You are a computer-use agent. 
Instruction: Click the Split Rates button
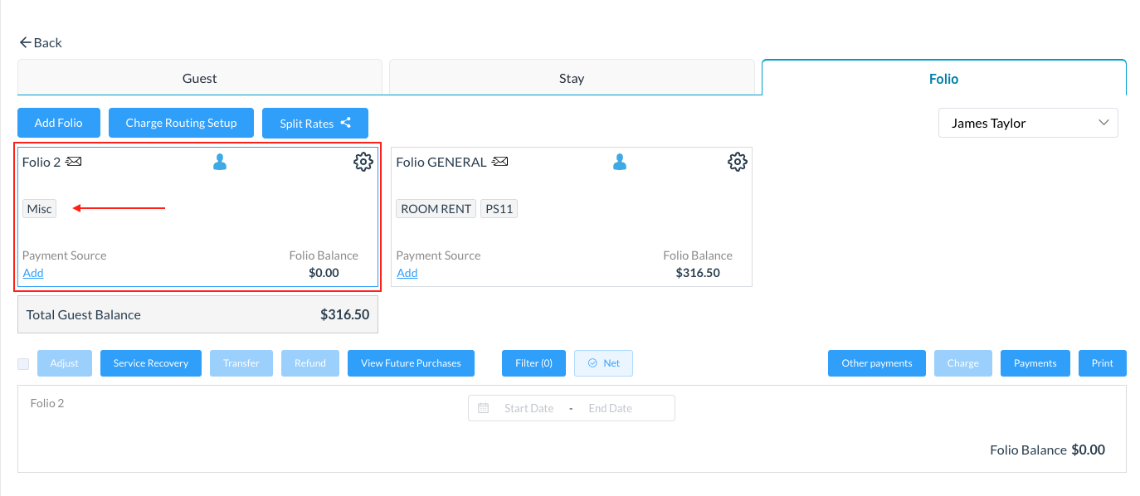[x=314, y=122]
